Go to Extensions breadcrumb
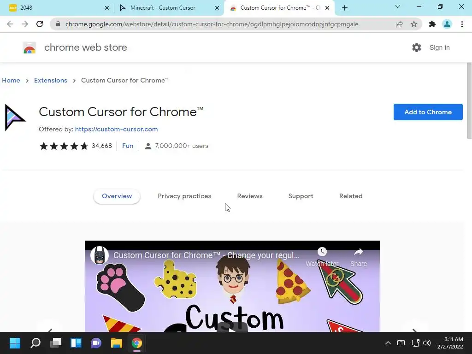 pyautogui.click(x=51, y=80)
